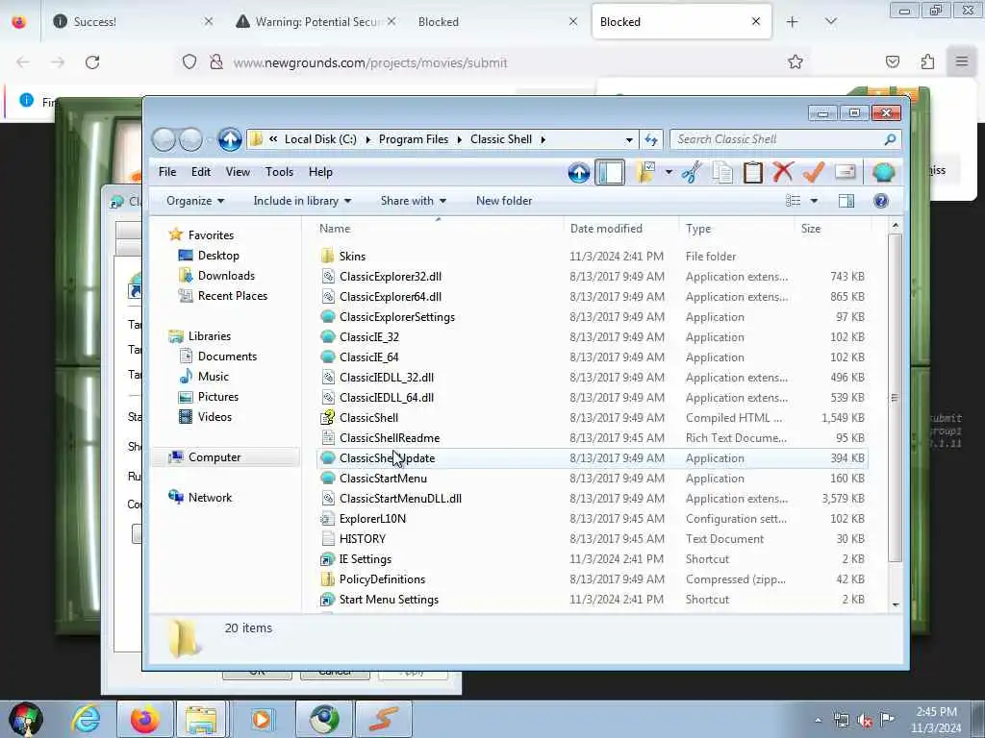
Task: Click the file list vertical scrollbar
Action: 896,398
